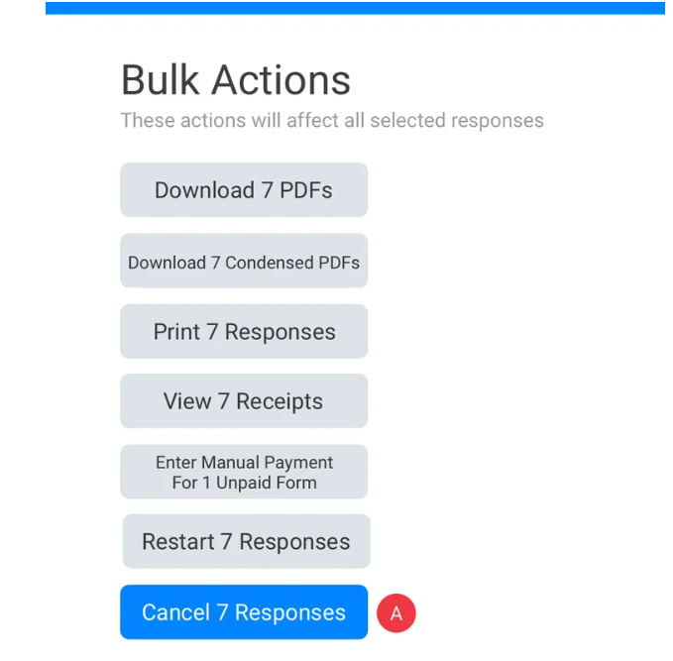
Task: Get condensed PDFs for 7 responses
Action: [244, 262]
